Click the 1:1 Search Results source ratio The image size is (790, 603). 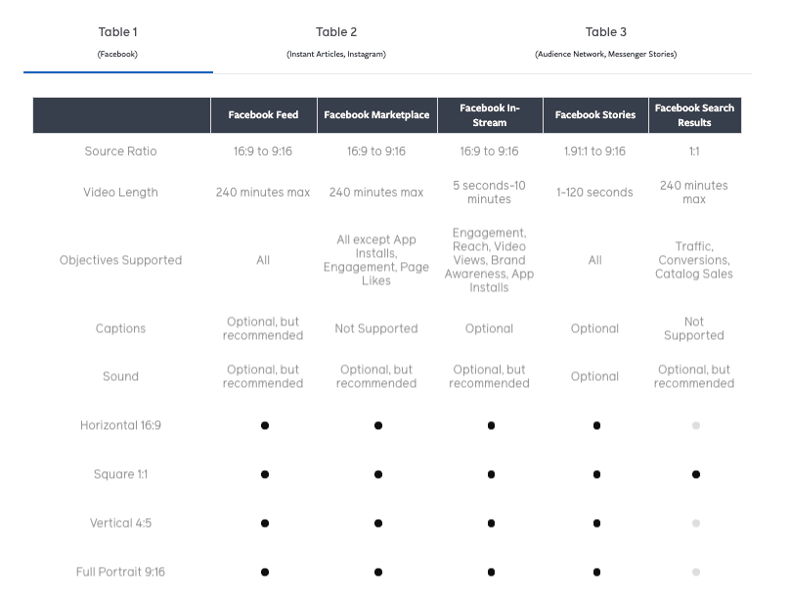694,151
